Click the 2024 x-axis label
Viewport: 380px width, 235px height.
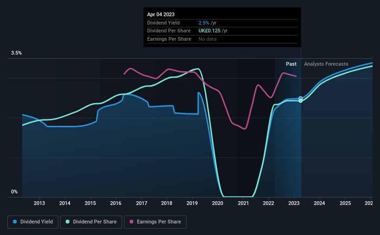pos(319,203)
